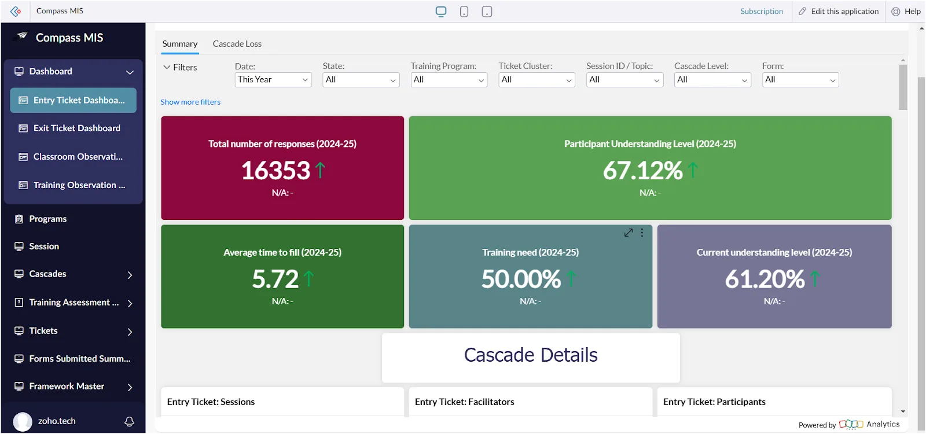
Task: Open the Cascade Level filter dropdown
Action: click(x=712, y=80)
